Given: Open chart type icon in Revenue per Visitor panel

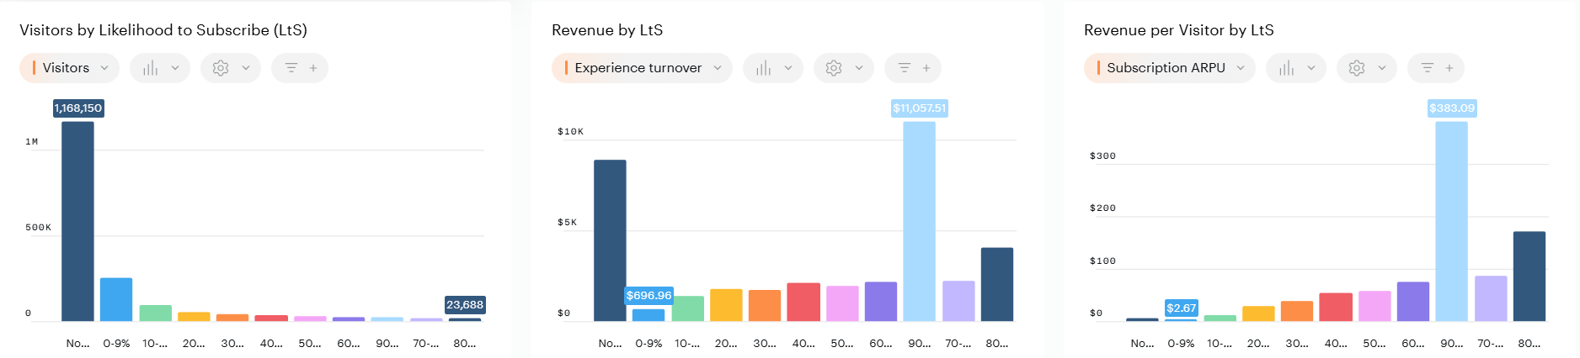Looking at the screenshot, I should coord(1295,68).
